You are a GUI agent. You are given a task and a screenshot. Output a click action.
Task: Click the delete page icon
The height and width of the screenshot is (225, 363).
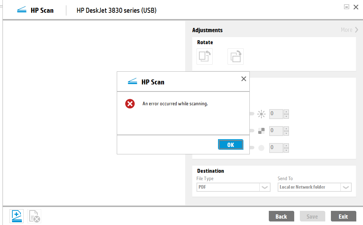coord(34,216)
